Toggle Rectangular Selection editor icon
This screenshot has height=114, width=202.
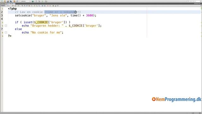pyautogui.click(x=32, y=6)
